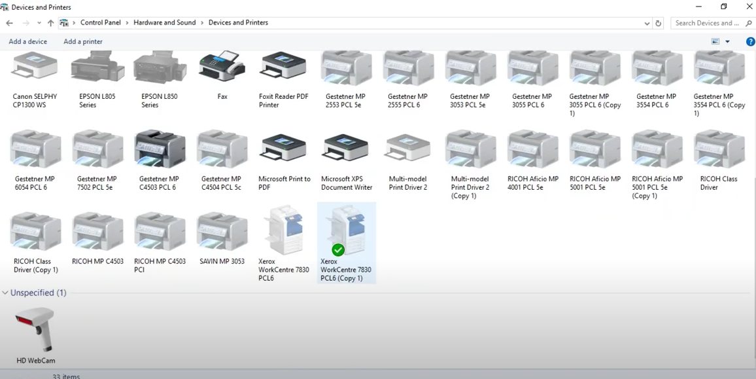Click the Search Devices and Printers field
Screen dimensions: 756x379
706,23
